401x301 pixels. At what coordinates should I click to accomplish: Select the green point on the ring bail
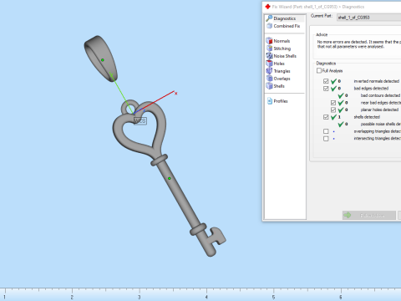click(x=103, y=60)
